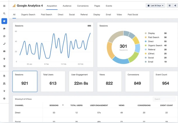
Task: Click the Paid Search legend color dot
Action: click(146, 37)
